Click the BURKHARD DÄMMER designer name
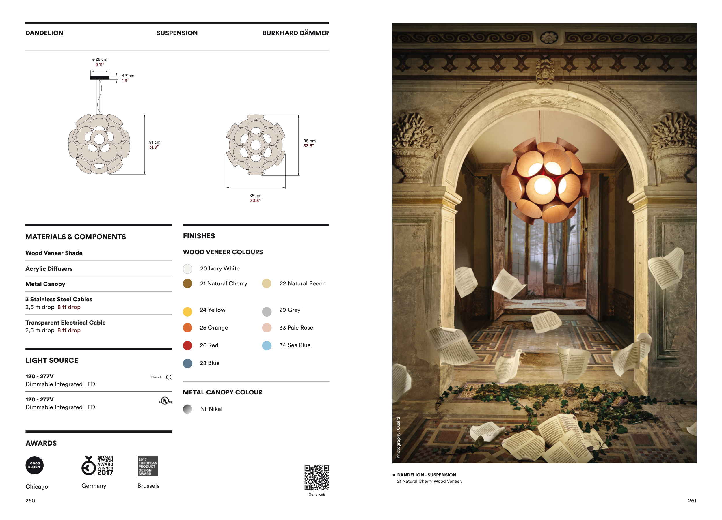The height and width of the screenshot is (520, 722). pos(295,33)
